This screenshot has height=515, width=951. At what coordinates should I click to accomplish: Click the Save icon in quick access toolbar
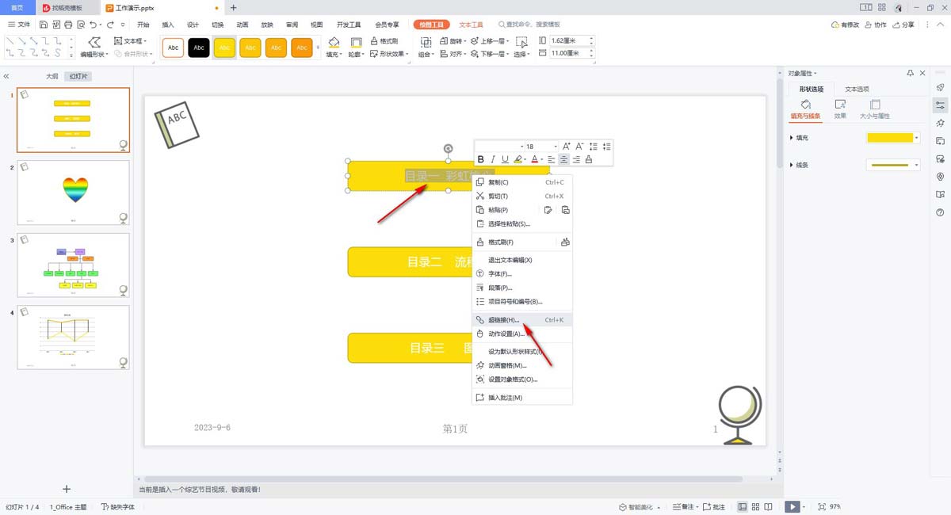(x=43, y=25)
